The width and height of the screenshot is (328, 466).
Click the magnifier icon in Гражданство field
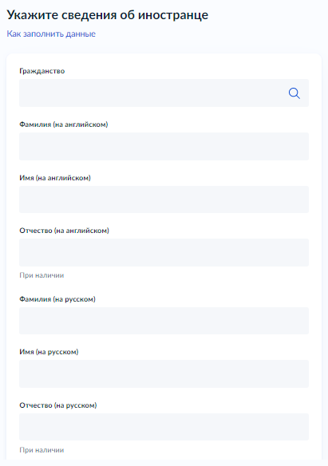pyautogui.click(x=294, y=93)
